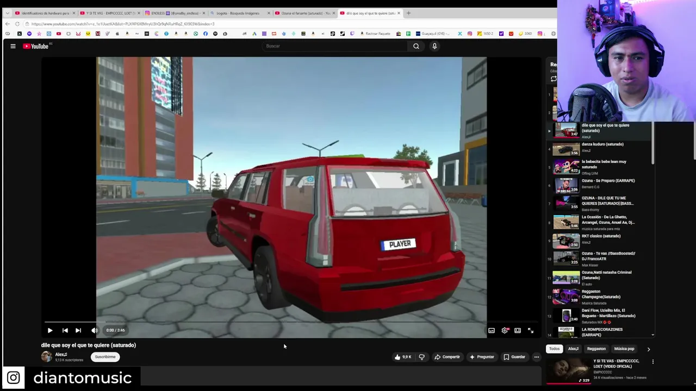
Task: Play the YouTube video
Action: [50, 330]
